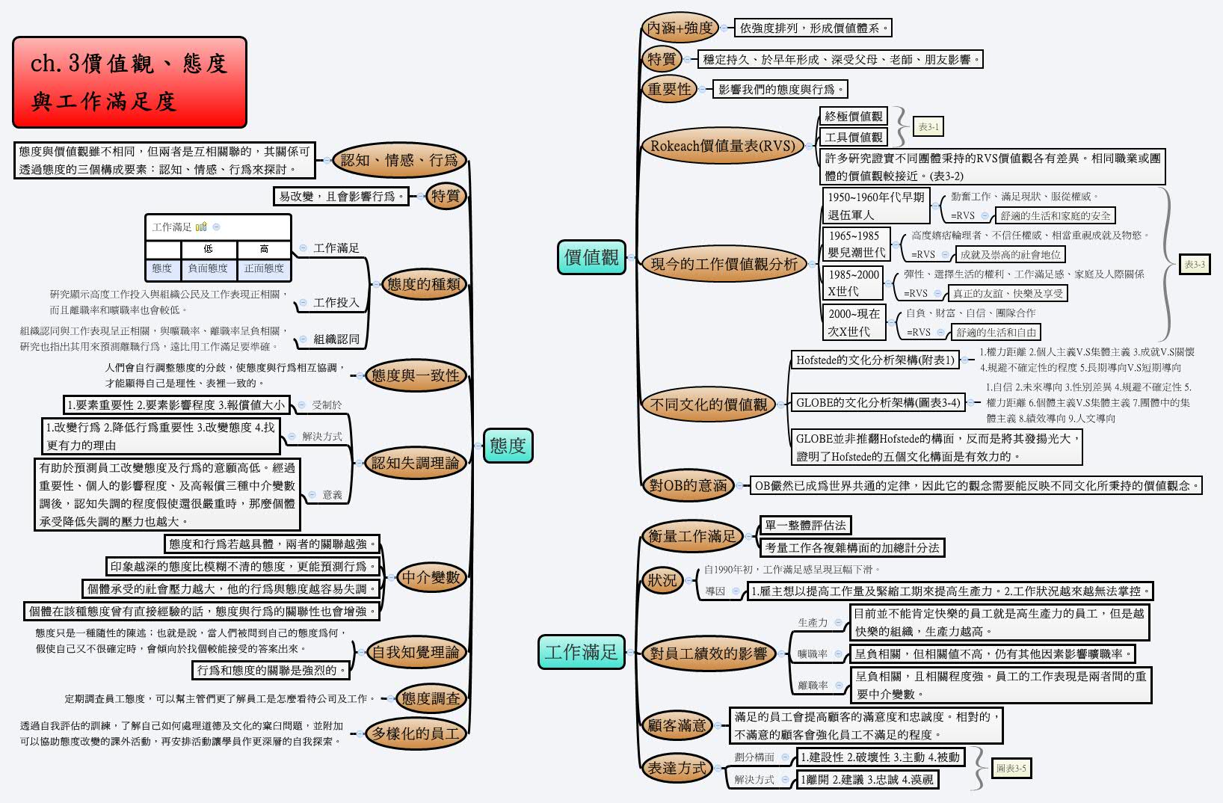The width and height of the screenshot is (1223, 803).
Task: Click the collapse icon next to 離職率
Action: point(839,686)
